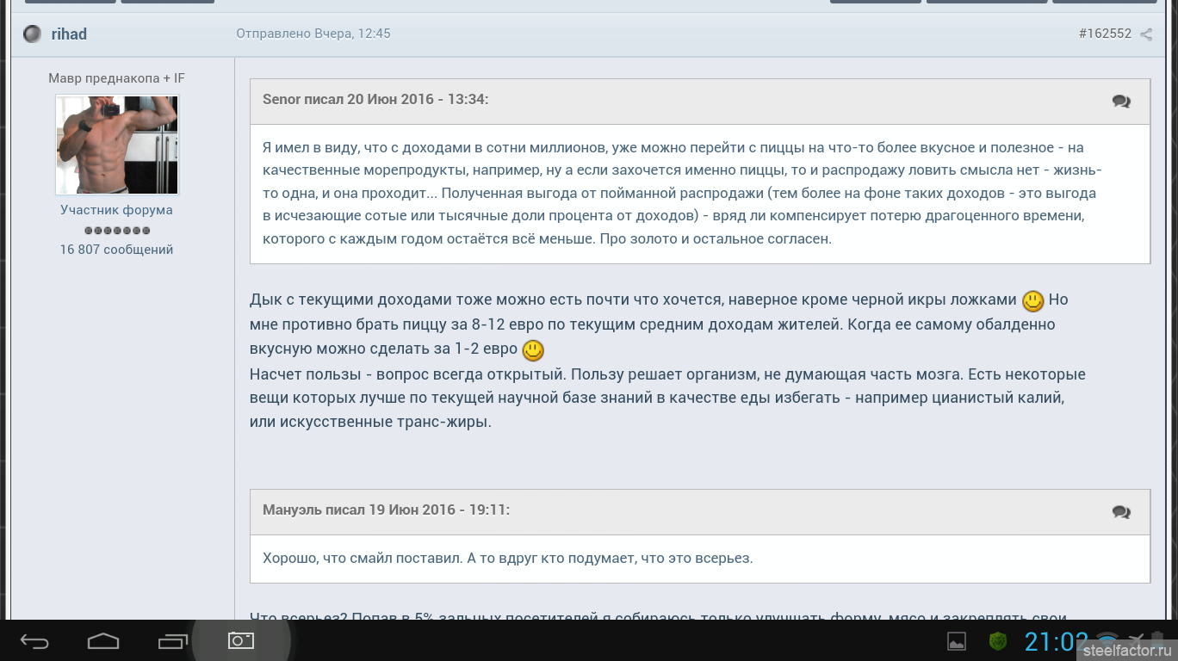The height and width of the screenshot is (661, 1178).
Task: Open the Senor quote's original post icon
Action: 1121,101
